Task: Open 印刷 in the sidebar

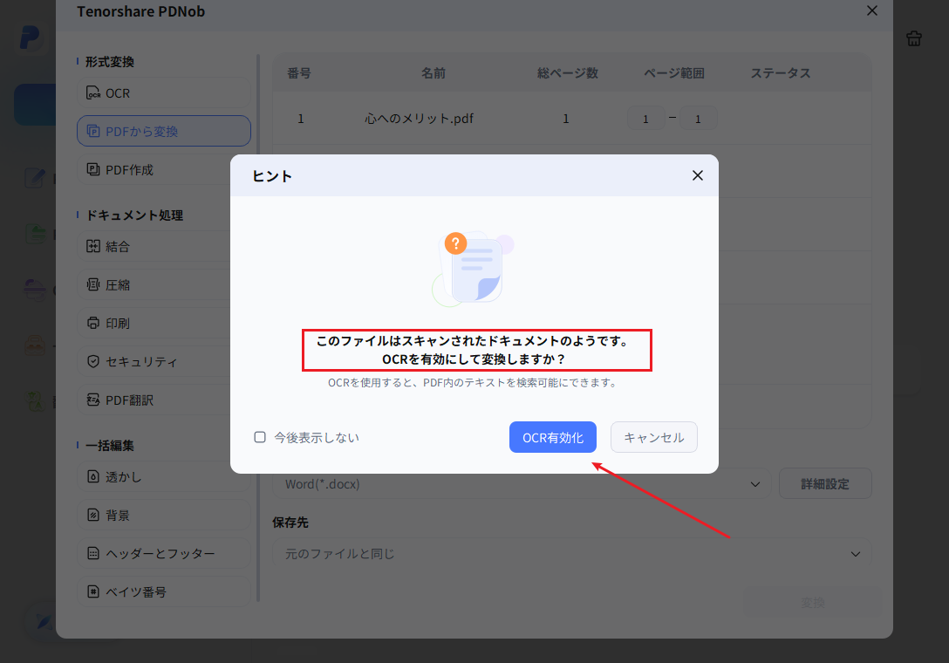Action: tap(164, 324)
